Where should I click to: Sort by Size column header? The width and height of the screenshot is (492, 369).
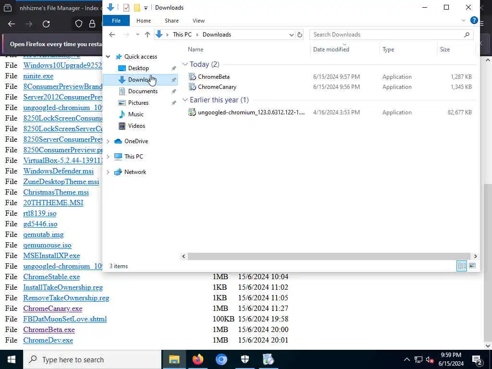(444, 49)
